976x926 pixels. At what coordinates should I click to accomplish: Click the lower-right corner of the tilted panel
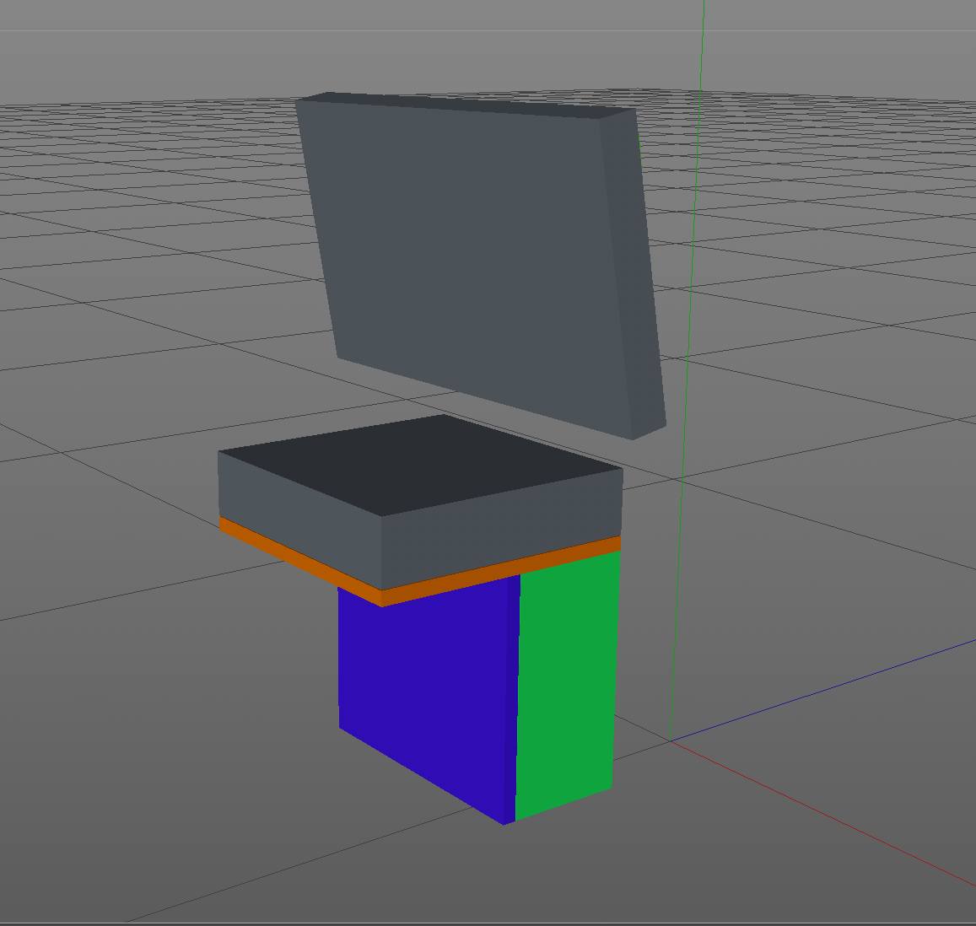[x=634, y=439]
